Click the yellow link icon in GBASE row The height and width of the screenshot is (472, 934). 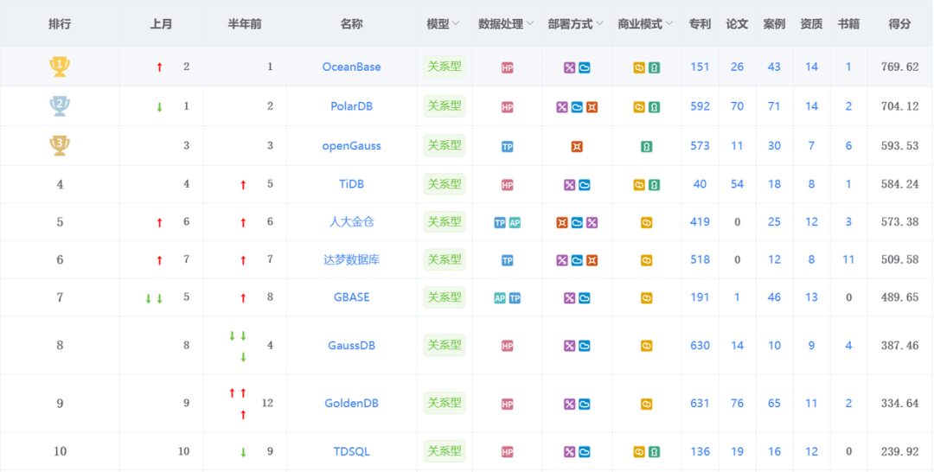[646, 298]
